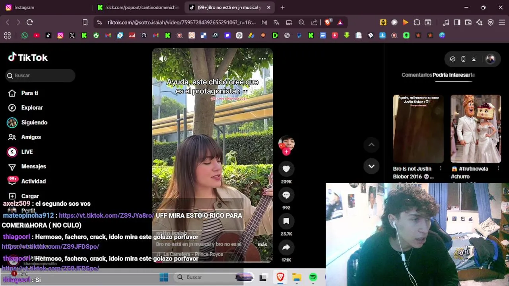Image resolution: width=509 pixels, height=286 pixels.
Task: Open the Brave wallet icon
Action: [x=468, y=22]
